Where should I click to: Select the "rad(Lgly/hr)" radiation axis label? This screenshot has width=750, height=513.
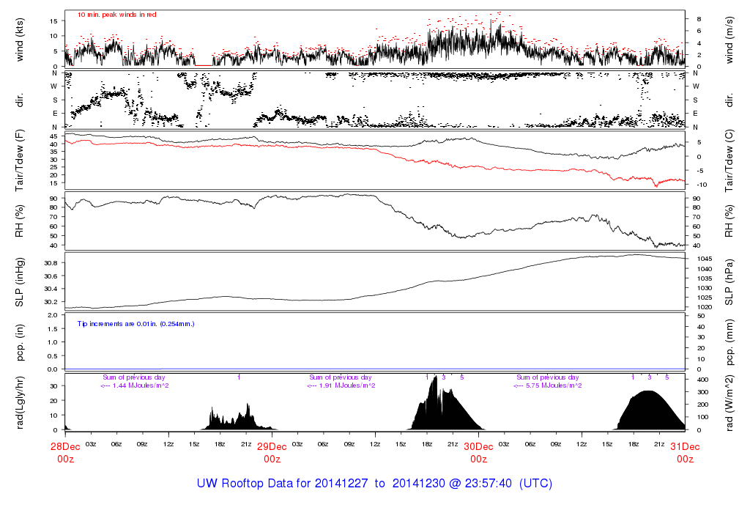tap(21, 402)
